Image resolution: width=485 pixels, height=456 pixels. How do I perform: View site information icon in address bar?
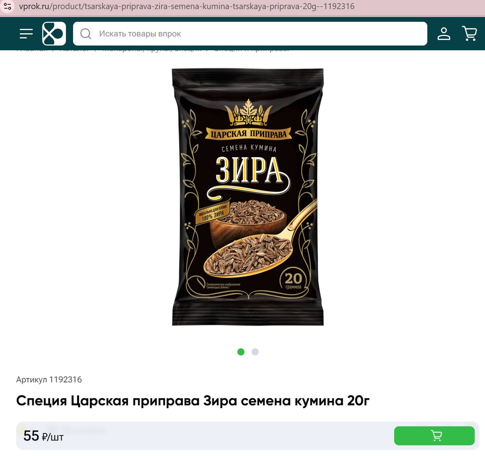point(8,6)
